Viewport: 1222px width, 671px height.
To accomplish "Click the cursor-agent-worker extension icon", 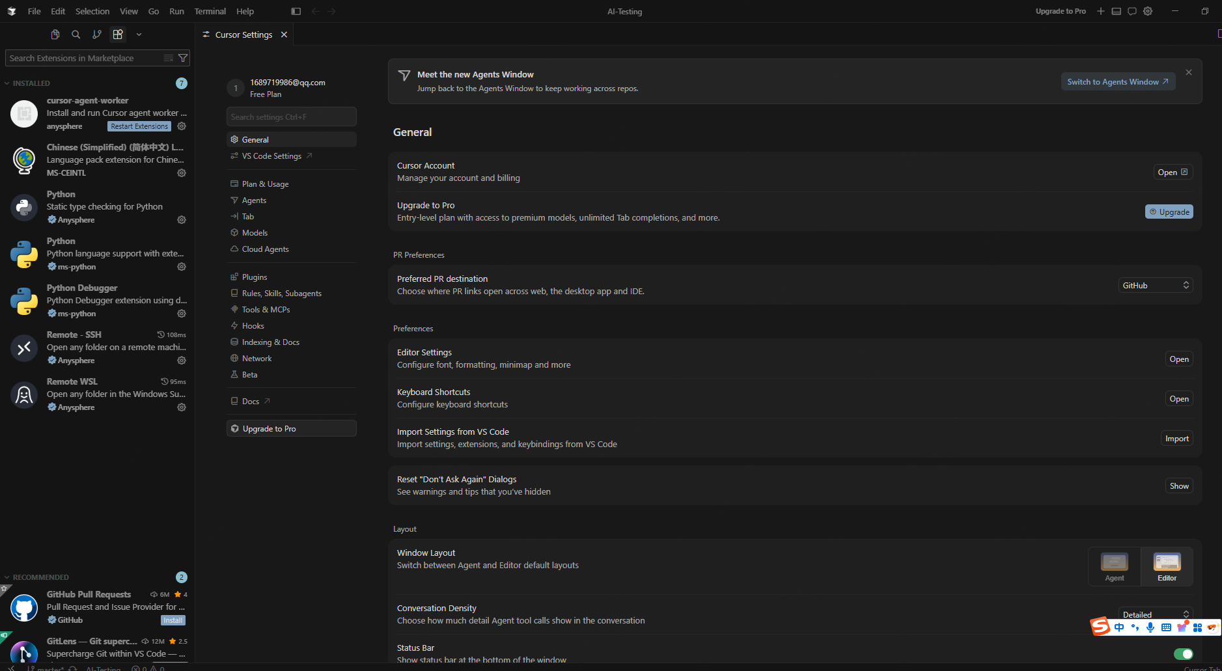I will click(x=24, y=114).
